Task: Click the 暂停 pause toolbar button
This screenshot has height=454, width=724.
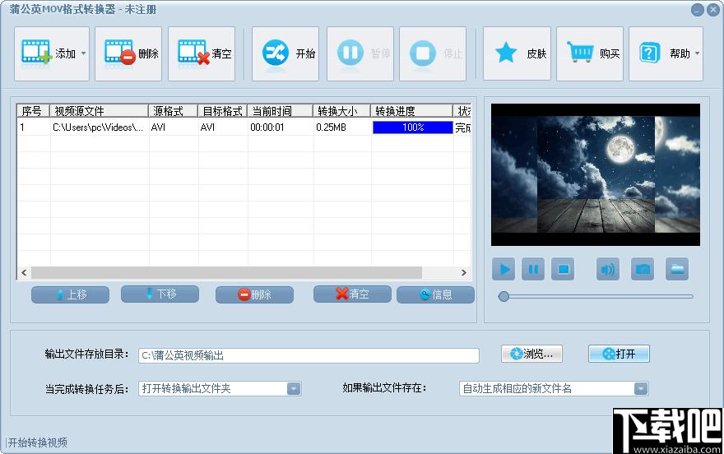Action: point(360,53)
